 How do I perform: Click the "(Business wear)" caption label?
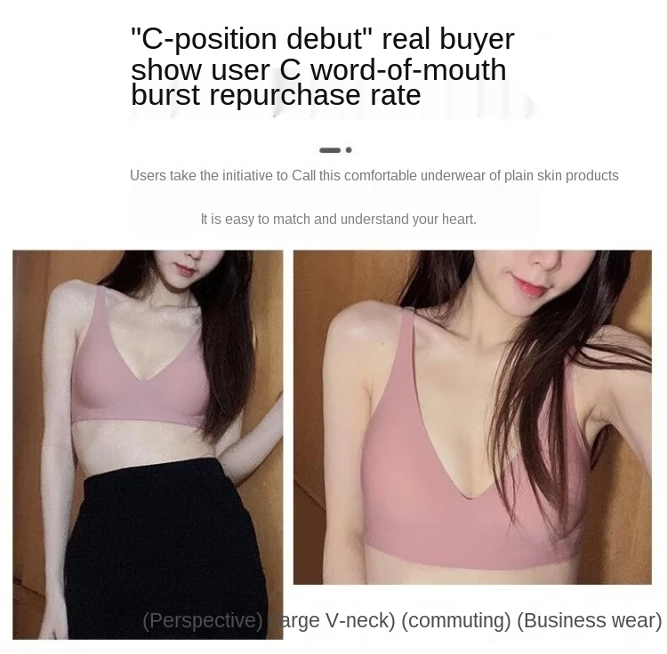click(590, 620)
